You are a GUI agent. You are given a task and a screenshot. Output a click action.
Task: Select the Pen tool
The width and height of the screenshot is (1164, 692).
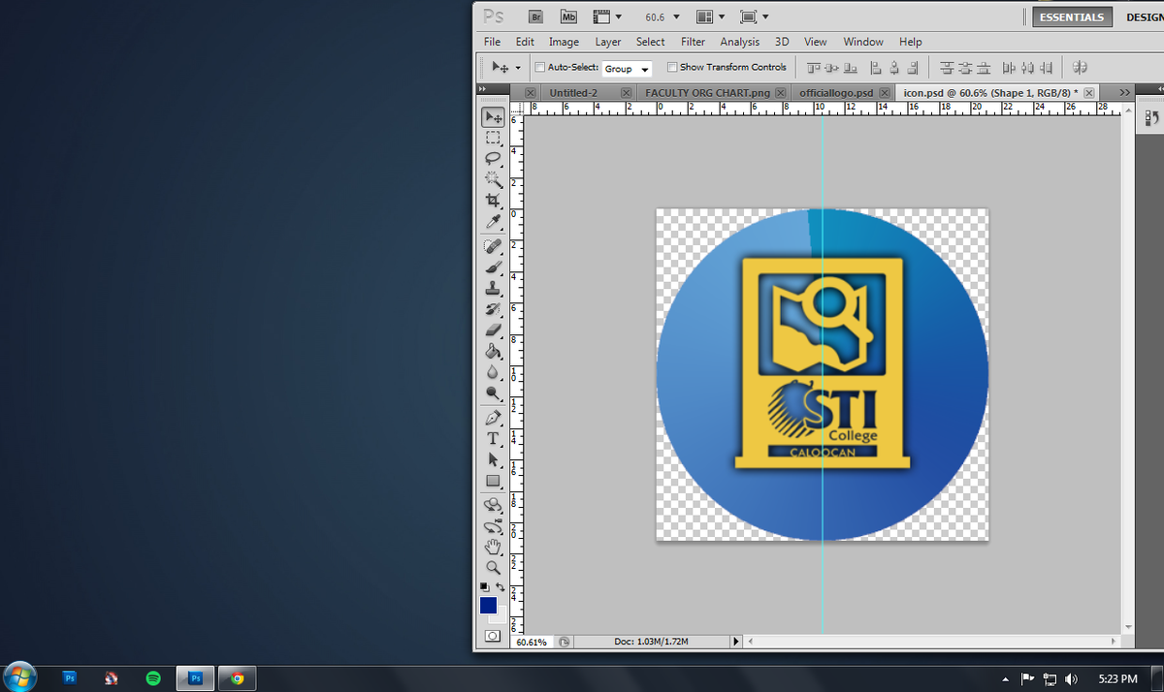[494, 418]
